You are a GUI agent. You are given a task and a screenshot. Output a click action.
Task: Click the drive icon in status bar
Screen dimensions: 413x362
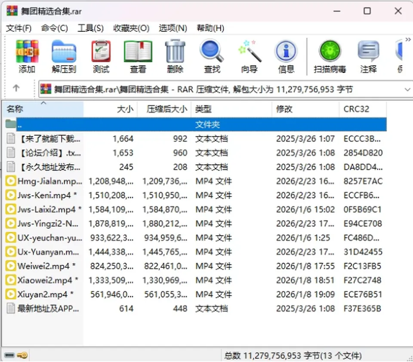9,356
